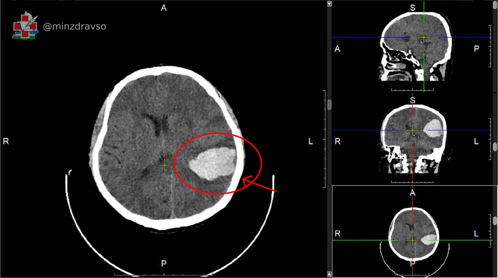Click the 'R' label left of main view
The height and width of the screenshot is (278, 498).
[6, 141]
